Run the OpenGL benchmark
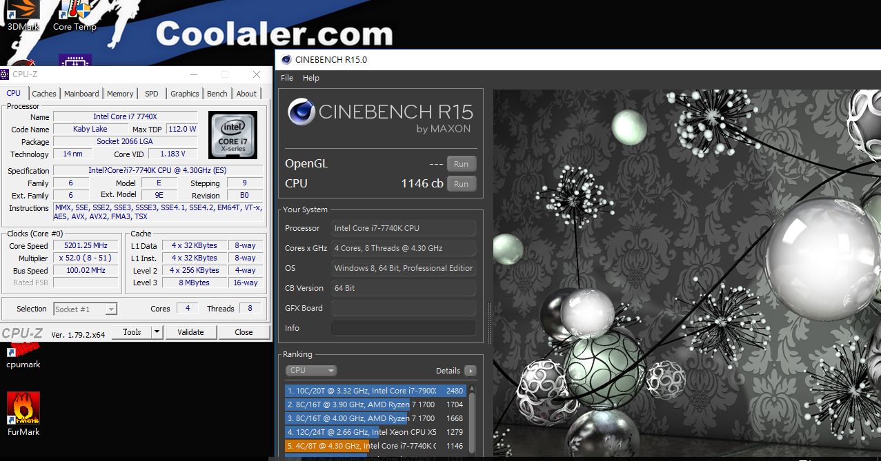This screenshot has width=881, height=461. click(462, 164)
